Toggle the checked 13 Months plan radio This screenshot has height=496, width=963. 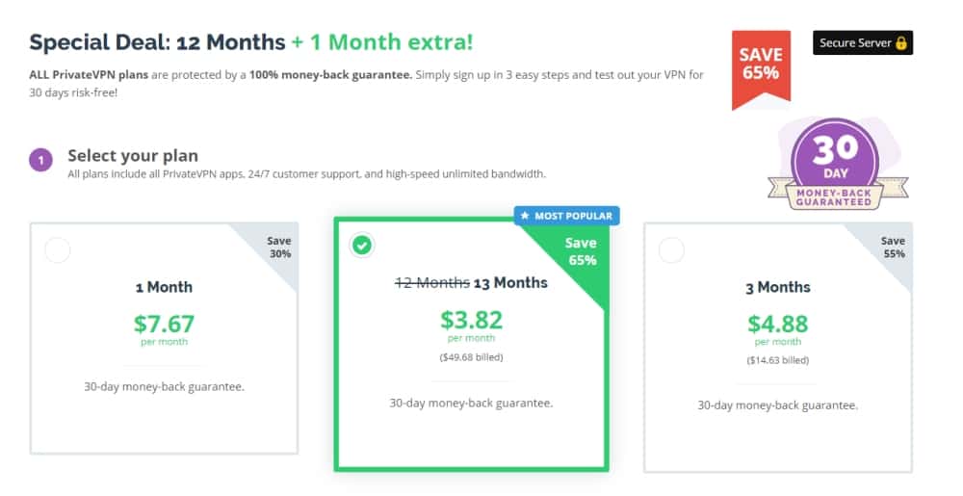362,245
